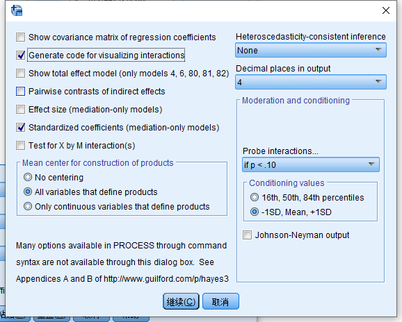The height and width of the screenshot is (322, 402).
Task: Select -1SD, Mean, +1SD conditioning values
Action: click(x=255, y=212)
